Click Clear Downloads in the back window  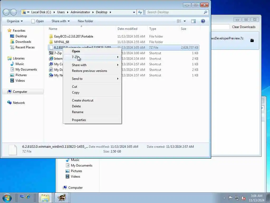point(244,27)
